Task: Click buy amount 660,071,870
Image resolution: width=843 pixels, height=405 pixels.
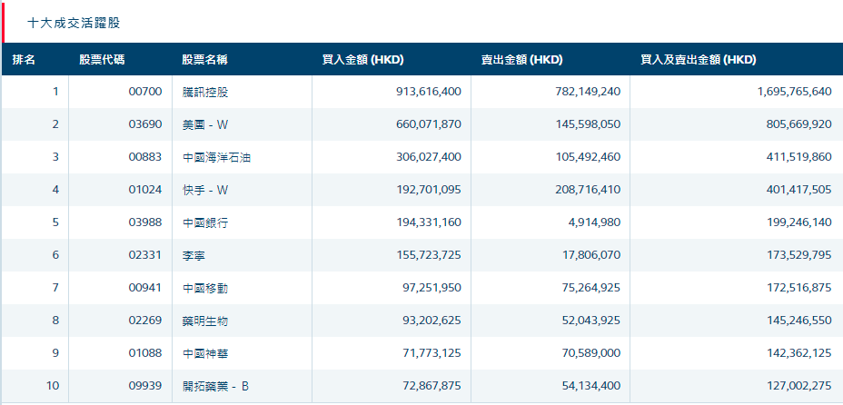Action: tap(429, 124)
